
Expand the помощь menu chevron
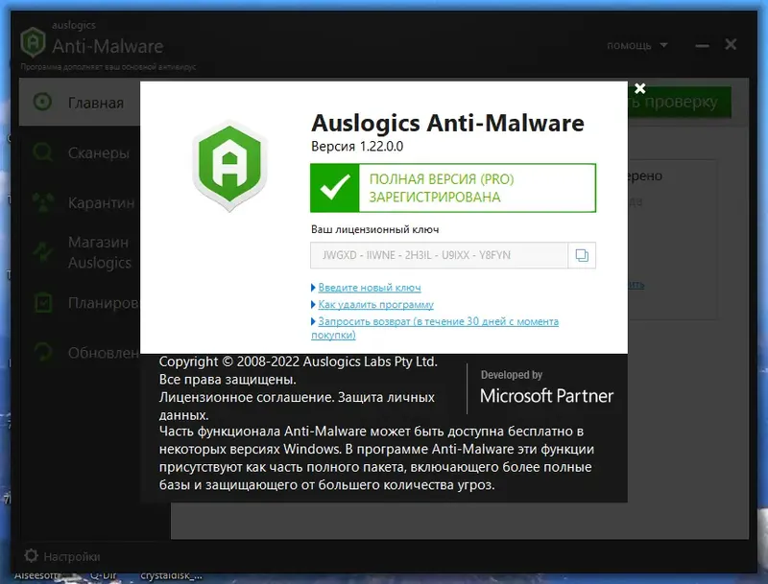(662, 46)
